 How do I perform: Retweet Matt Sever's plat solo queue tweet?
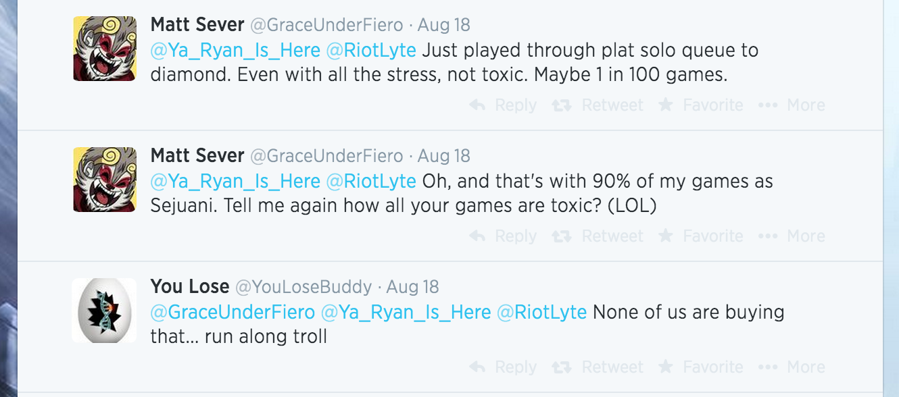pos(598,105)
